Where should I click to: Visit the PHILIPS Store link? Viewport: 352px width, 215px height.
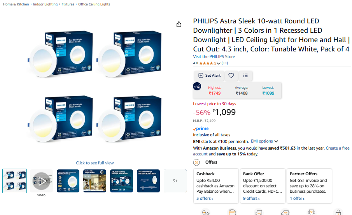[x=214, y=57]
